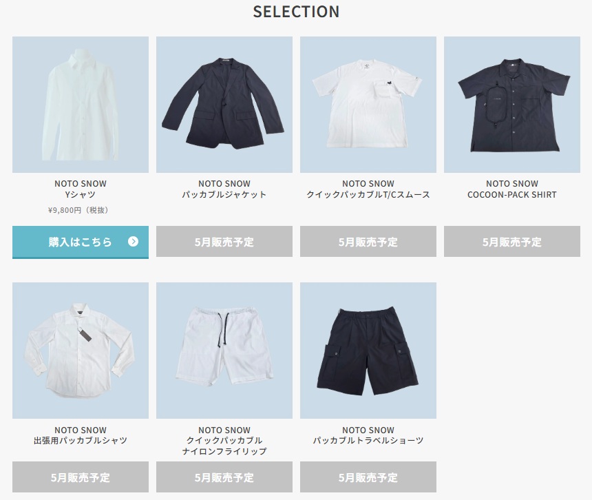Select the navy travel shorts image

coord(368,351)
